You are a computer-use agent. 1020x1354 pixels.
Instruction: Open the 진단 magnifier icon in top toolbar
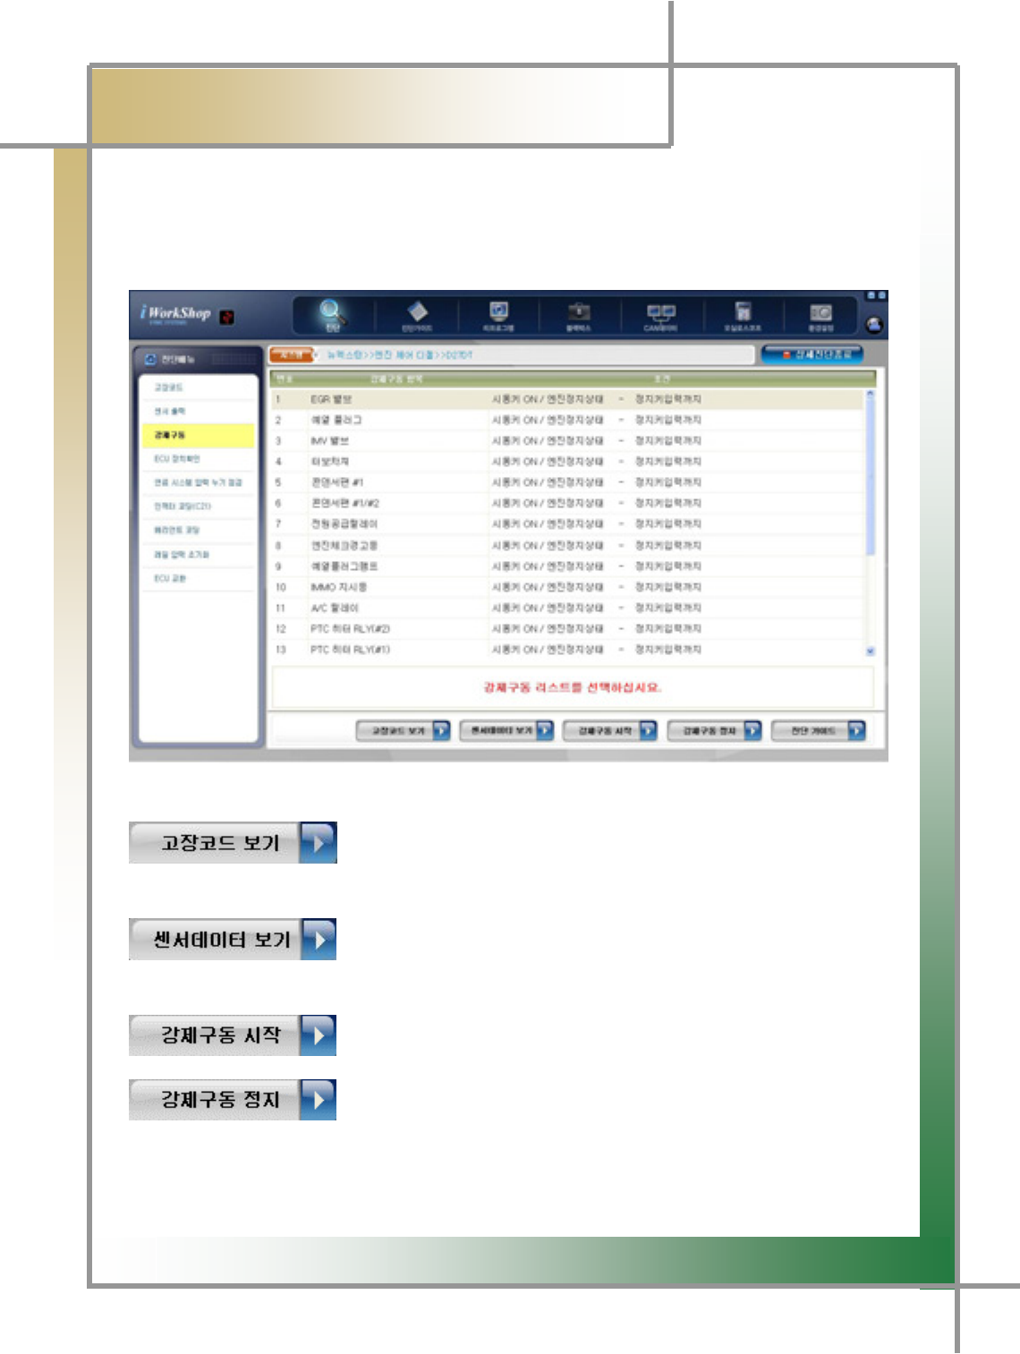332,313
